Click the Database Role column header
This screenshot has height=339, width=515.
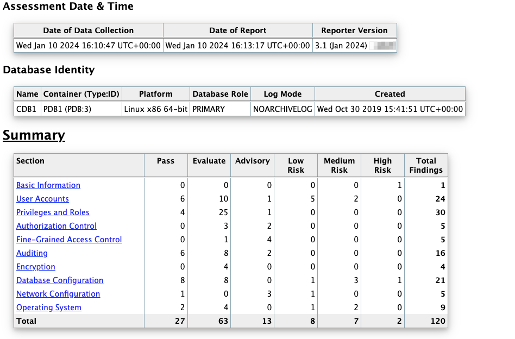220,94
